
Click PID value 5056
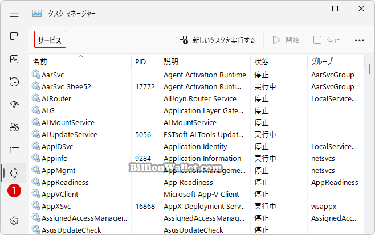(x=143, y=134)
